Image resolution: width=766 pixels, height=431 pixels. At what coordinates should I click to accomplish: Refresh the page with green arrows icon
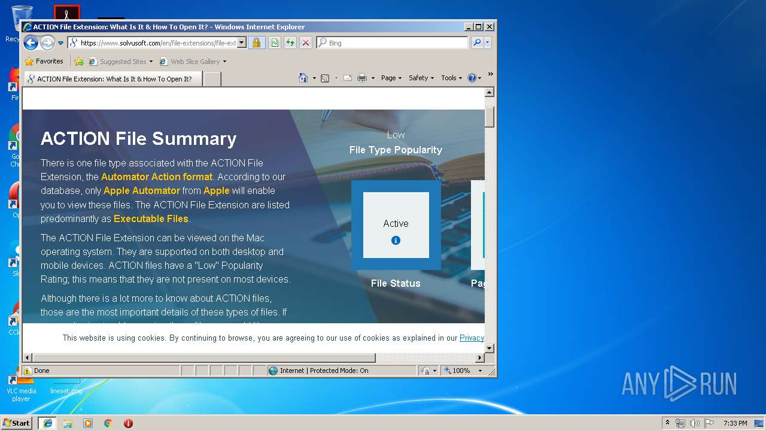(290, 43)
